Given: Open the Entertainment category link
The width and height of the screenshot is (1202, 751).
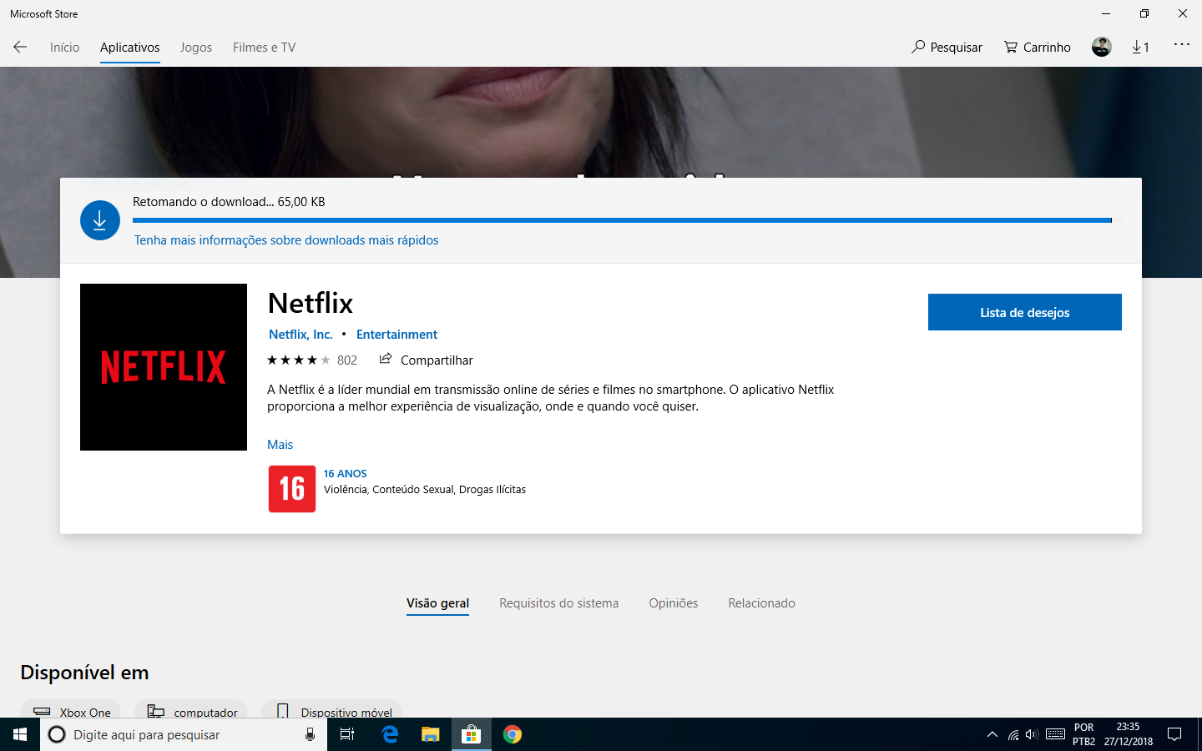Looking at the screenshot, I should point(396,335).
